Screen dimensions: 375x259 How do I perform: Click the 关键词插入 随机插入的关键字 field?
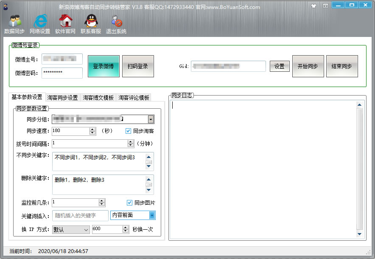click(x=80, y=216)
